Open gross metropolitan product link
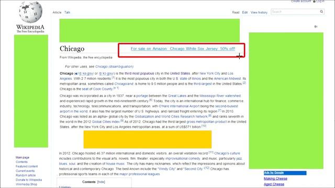 (207, 122)
